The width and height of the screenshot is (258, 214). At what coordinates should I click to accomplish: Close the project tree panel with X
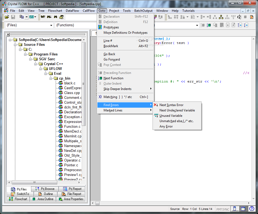pos(8,34)
